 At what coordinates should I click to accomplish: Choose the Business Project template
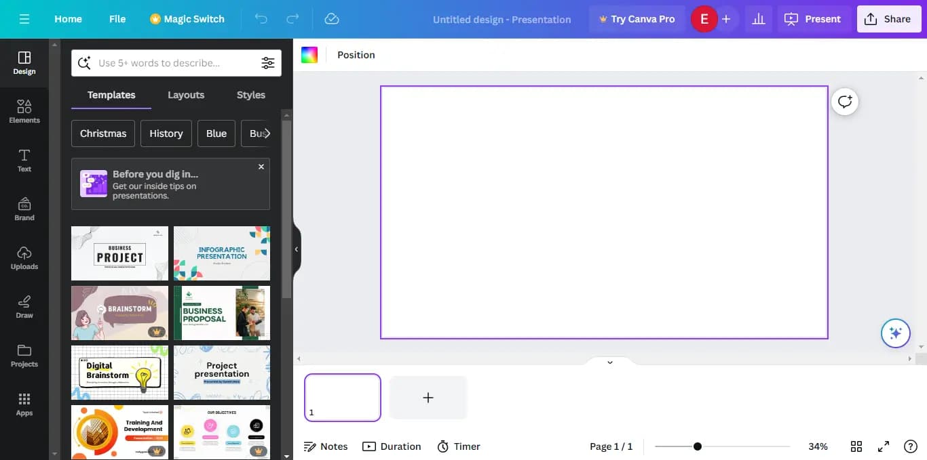[x=119, y=253]
